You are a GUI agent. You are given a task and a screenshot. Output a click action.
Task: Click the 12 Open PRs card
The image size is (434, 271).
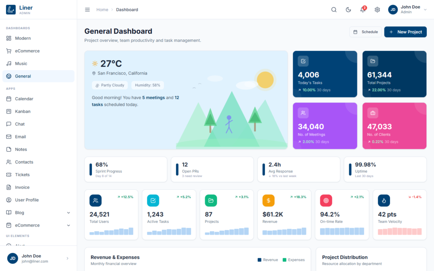(212, 169)
